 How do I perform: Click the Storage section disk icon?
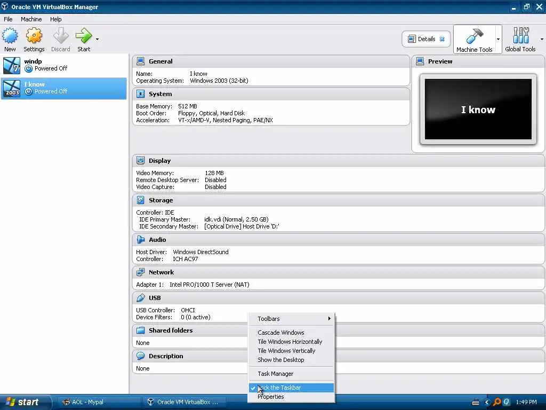coord(140,200)
